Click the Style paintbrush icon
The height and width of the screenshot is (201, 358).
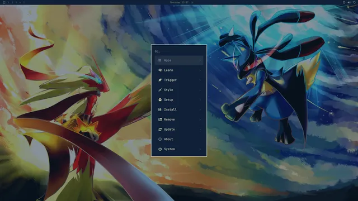coord(160,90)
